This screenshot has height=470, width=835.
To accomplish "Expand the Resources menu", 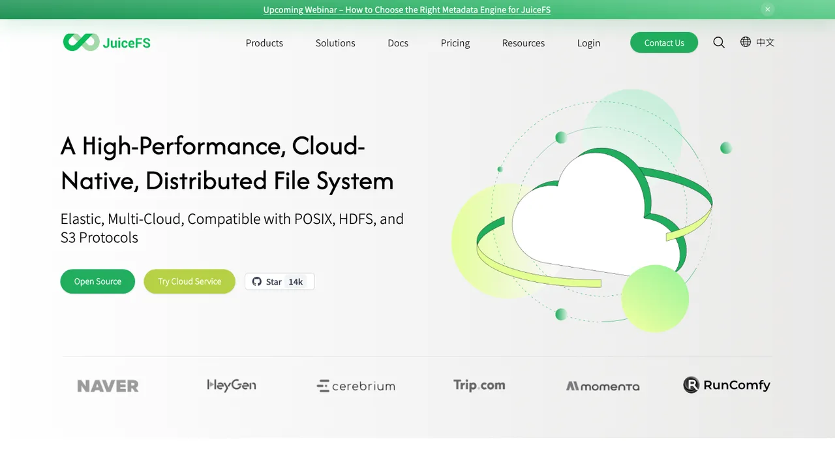I will [523, 43].
